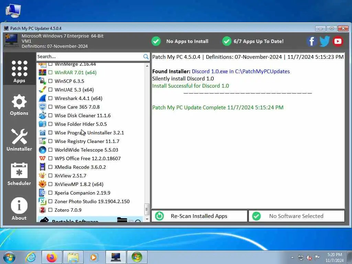This screenshot has height=264, width=352.
Task: Expand the Portable Software category header
Action: click(90, 220)
